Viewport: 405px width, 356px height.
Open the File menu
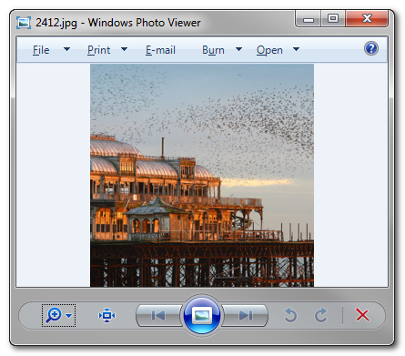(41, 50)
